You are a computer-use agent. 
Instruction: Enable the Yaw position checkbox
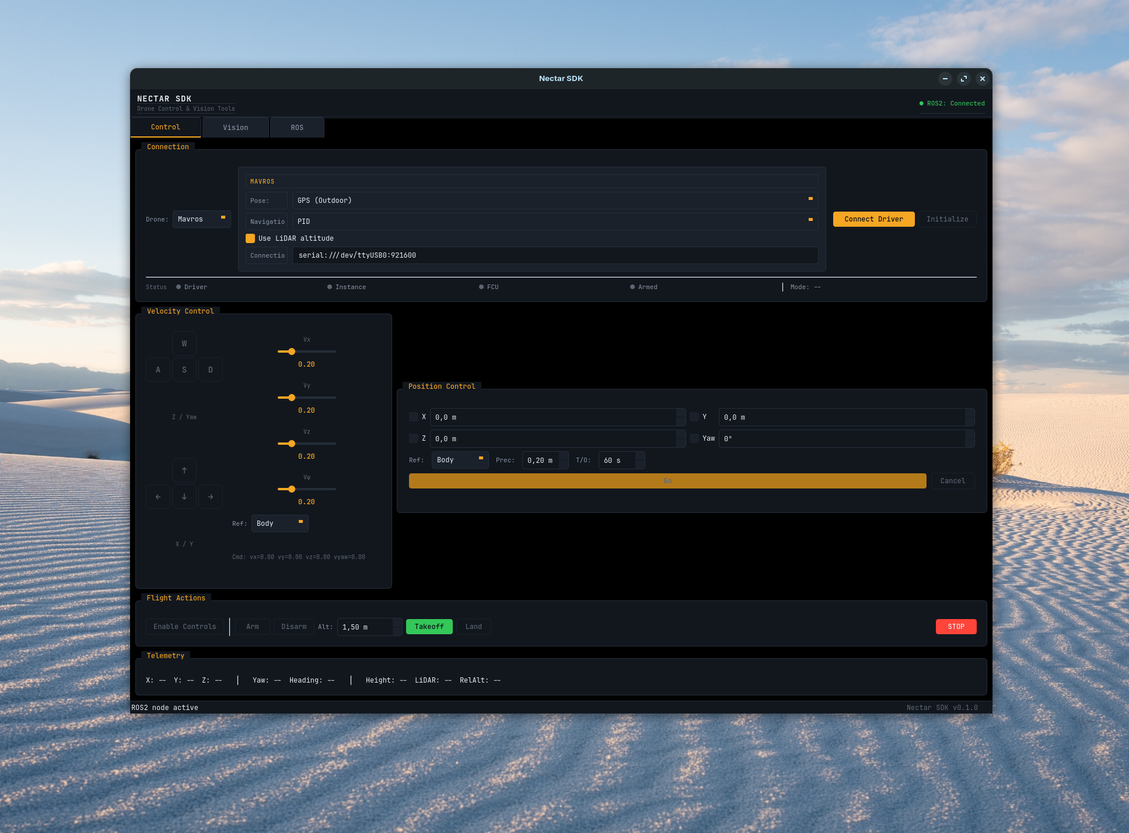click(694, 438)
